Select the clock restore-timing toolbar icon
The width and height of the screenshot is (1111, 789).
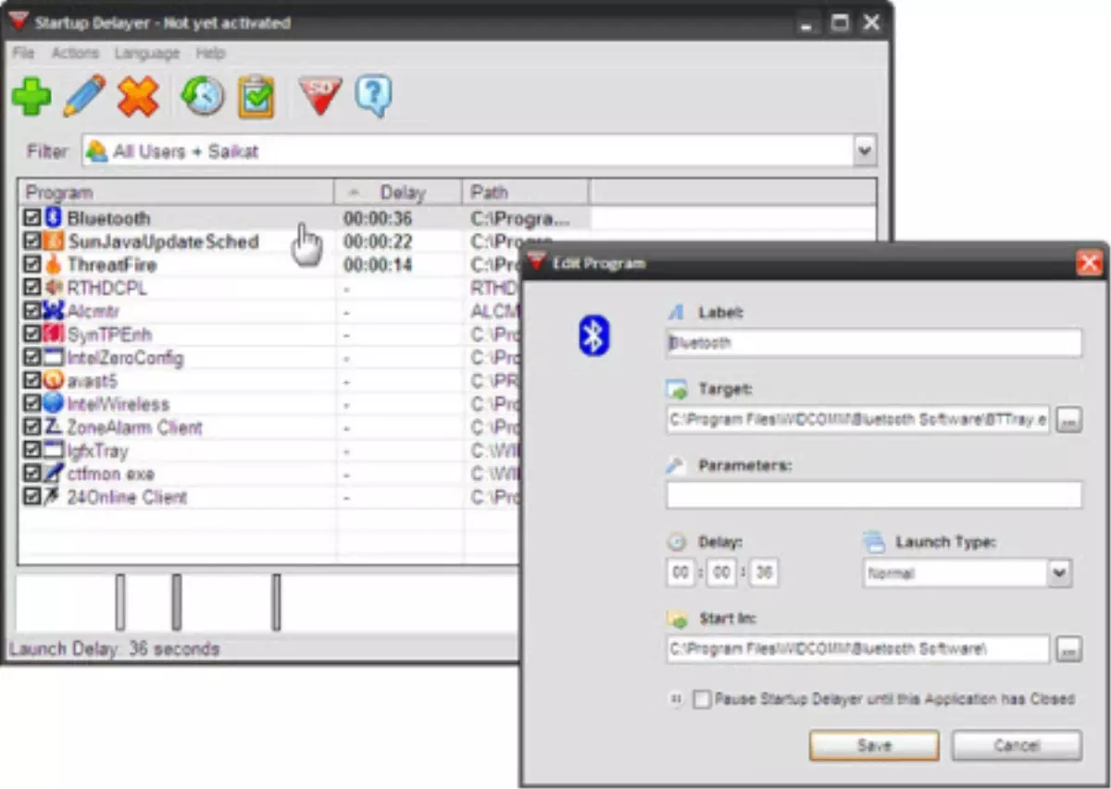201,96
